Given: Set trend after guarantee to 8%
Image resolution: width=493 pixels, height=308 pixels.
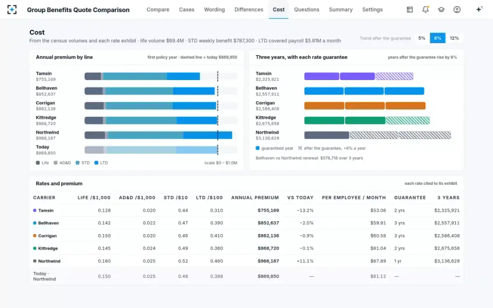Looking at the screenshot, I should (x=438, y=38).
